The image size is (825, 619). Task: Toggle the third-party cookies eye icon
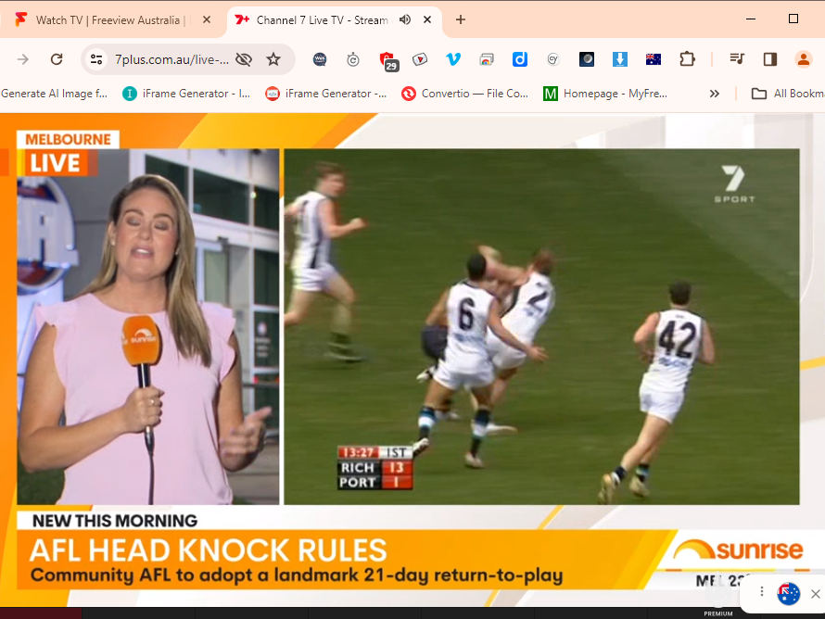pos(244,59)
